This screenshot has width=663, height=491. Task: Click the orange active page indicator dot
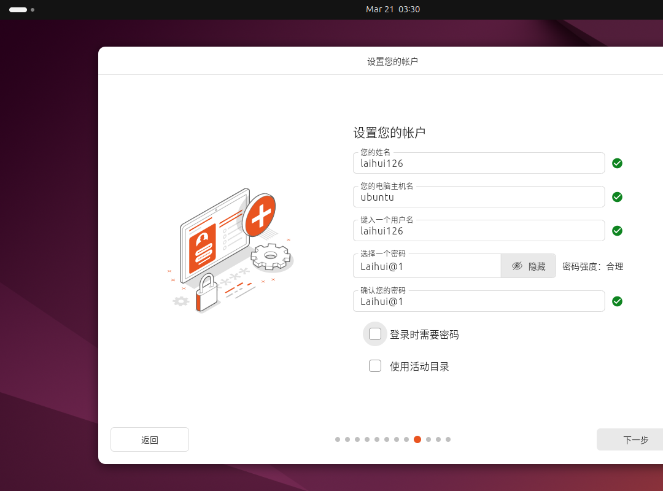click(x=417, y=439)
